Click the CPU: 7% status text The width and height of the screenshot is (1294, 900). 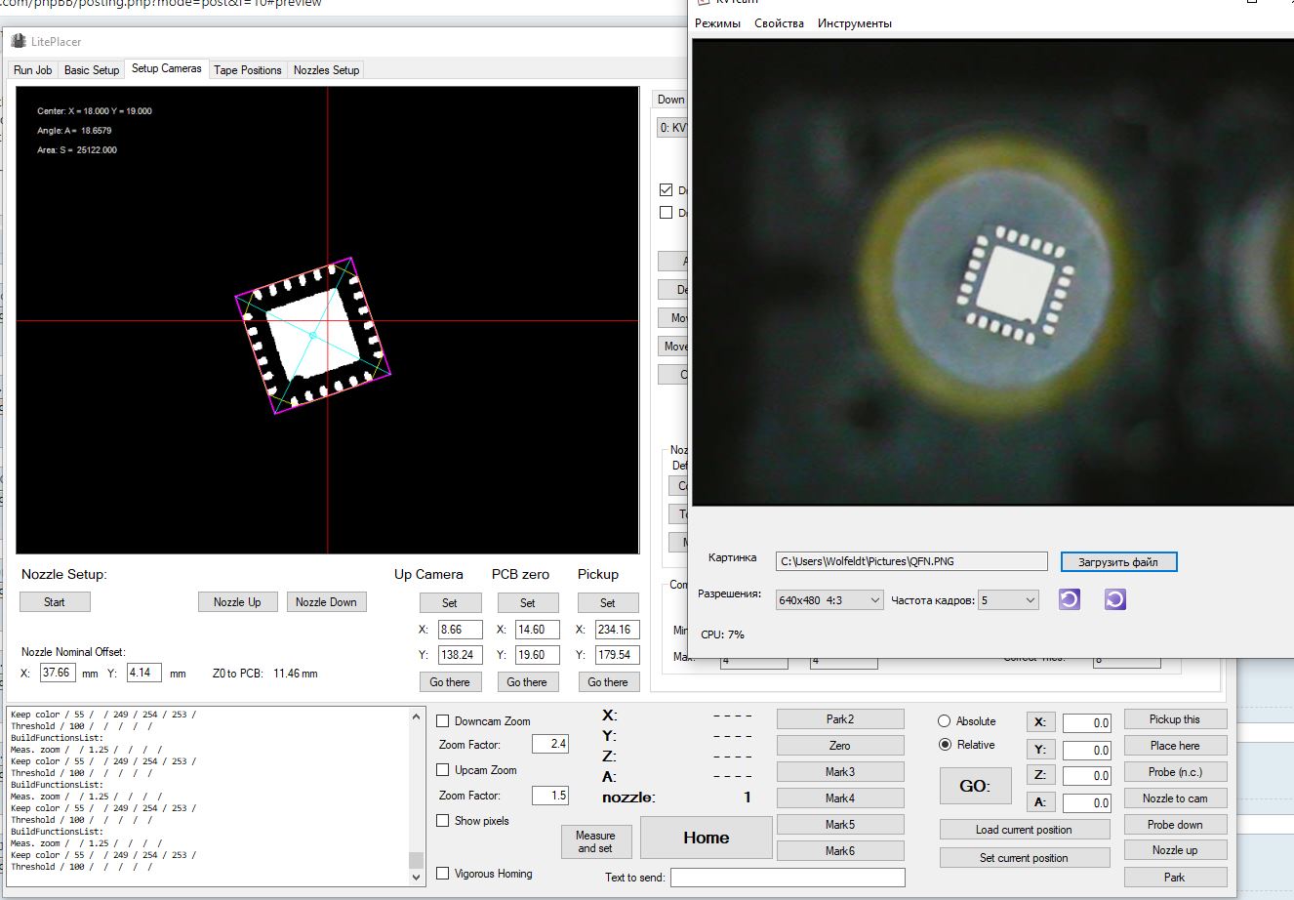point(722,634)
